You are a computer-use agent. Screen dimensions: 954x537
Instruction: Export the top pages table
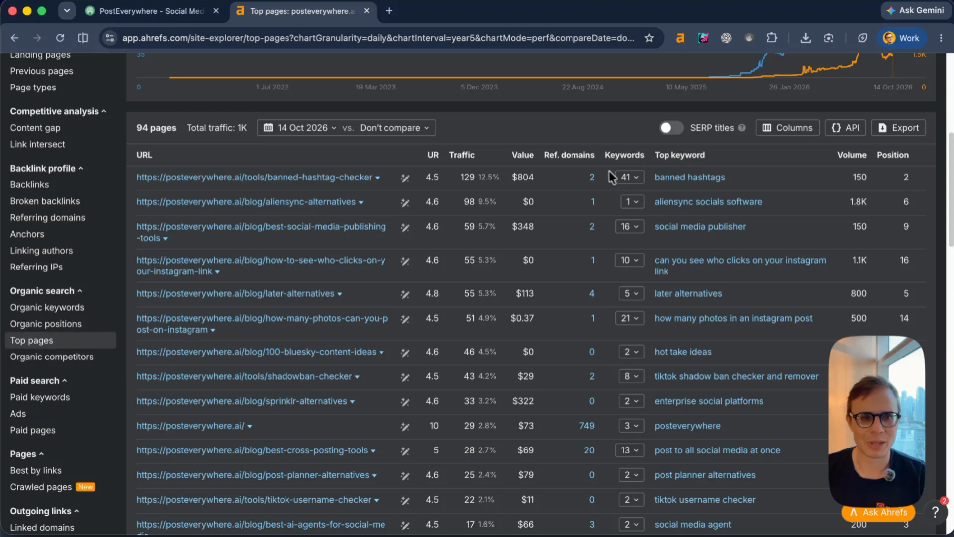pyautogui.click(x=898, y=128)
